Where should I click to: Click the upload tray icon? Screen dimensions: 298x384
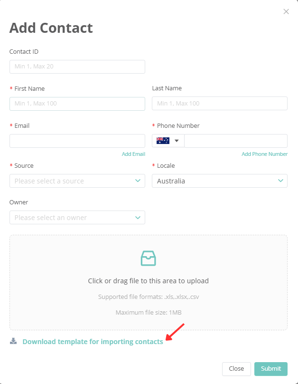tap(148, 258)
